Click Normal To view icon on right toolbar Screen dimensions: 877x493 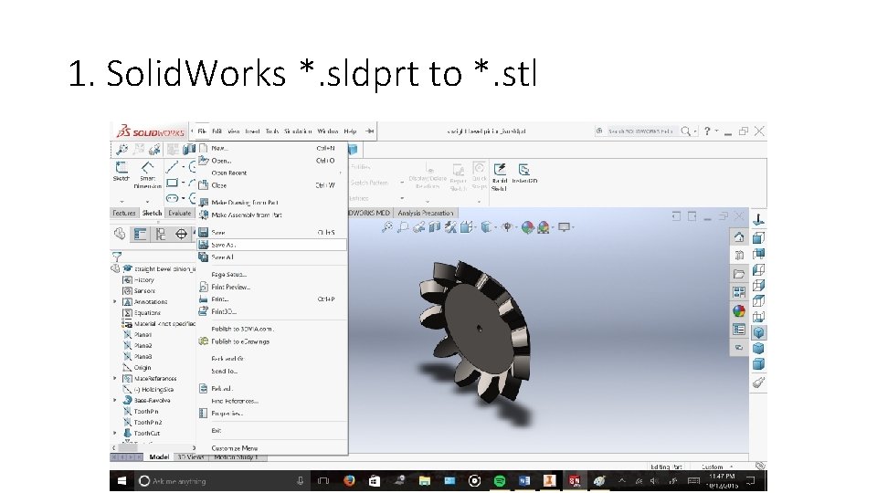coord(758,219)
